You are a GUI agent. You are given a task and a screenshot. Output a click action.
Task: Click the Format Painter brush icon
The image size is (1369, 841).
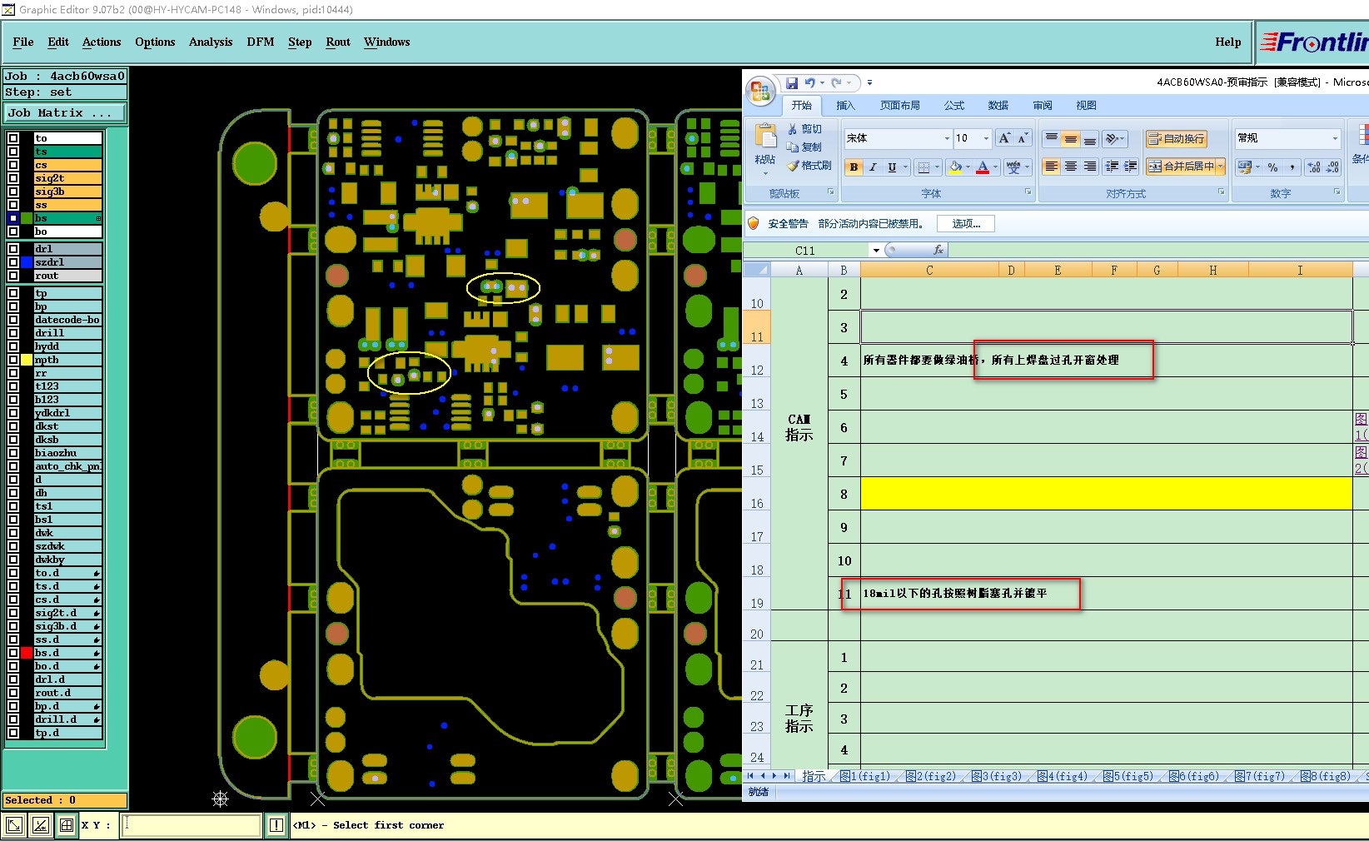click(x=794, y=166)
